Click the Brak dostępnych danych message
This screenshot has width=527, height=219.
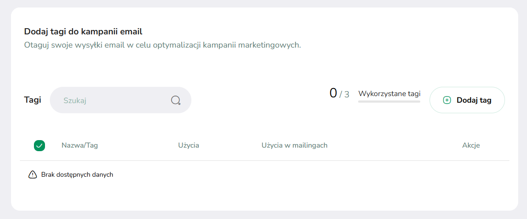[77, 174]
